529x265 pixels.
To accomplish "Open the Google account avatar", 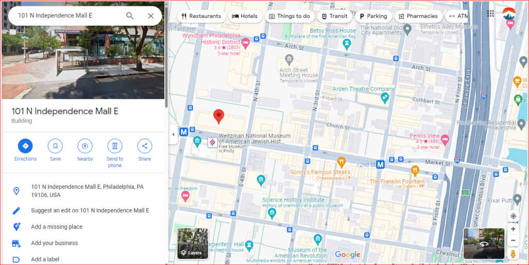I will (x=508, y=14).
